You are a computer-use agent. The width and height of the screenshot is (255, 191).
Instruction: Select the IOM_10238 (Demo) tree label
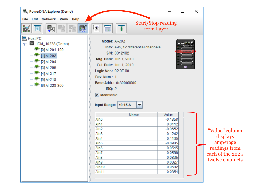tap(53, 44)
